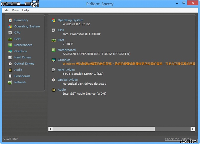200x144 pixels.
Task: Click the Optical Drives icon in summary panel
Action: [53, 80]
